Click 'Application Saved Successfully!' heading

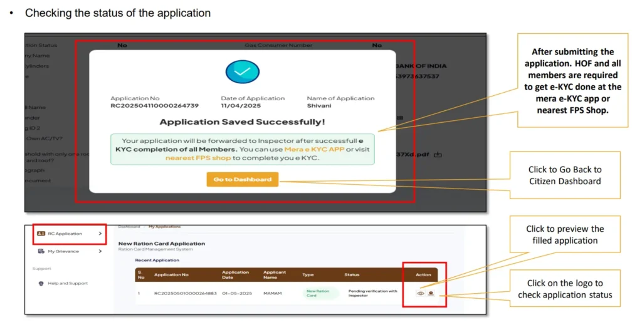coord(243,122)
